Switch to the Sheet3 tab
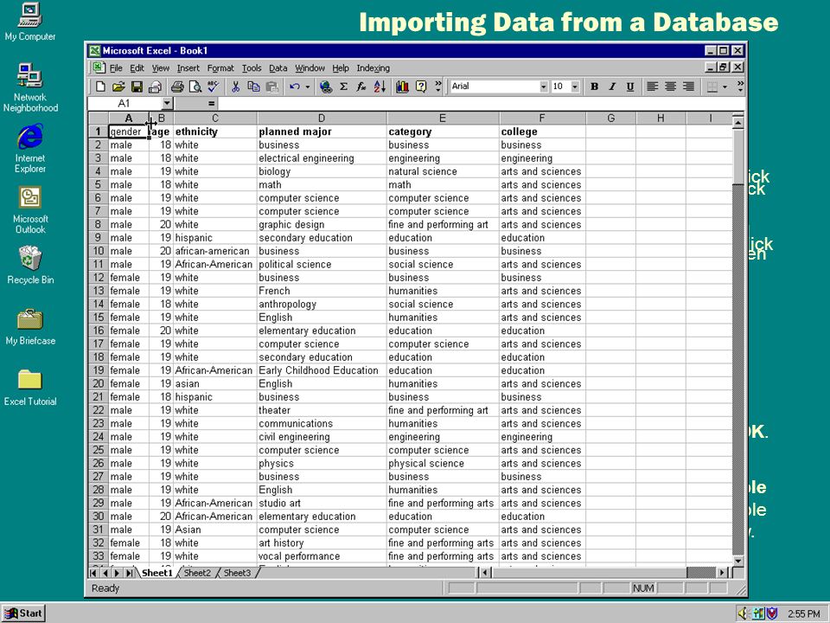830x623 pixels. [x=237, y=573]
